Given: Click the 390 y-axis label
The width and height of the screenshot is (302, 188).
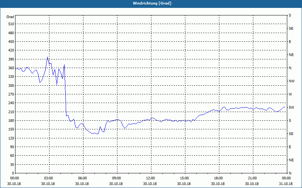Looking at the screenshot, I should (11, 59).
